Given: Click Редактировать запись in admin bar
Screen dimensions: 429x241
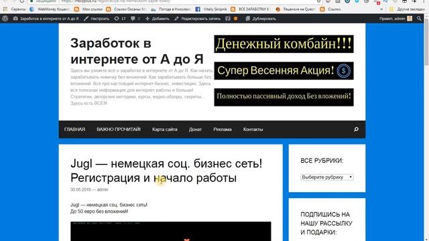Looking at the screenshot, I should pyautogui.click(x=197, y=19).
